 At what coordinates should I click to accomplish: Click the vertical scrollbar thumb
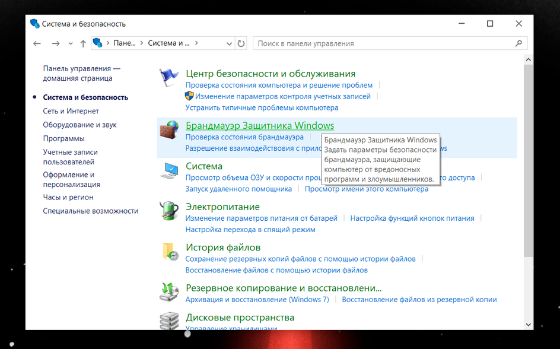click(528, 161)
